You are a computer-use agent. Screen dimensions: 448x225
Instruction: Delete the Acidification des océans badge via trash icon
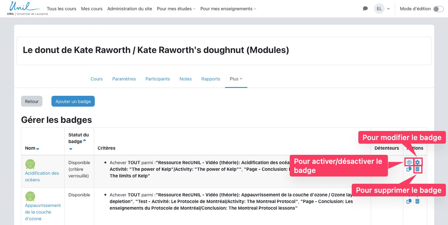click(417, 169)
